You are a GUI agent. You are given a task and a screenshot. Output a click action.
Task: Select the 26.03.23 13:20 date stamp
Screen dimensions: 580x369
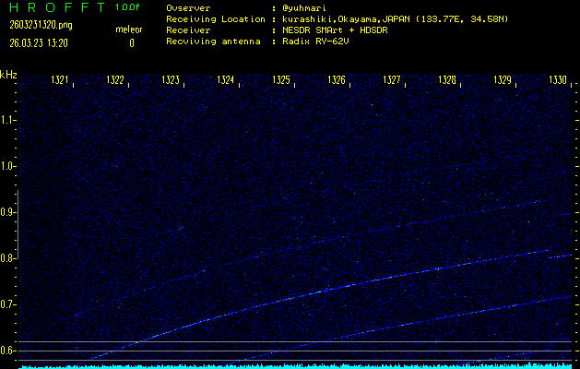[x=36, y=42]
